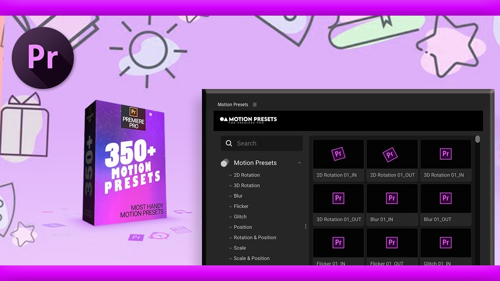Open the Motion Presets panel hamburger menu
The image size is (500, 281).
[255, 105]
